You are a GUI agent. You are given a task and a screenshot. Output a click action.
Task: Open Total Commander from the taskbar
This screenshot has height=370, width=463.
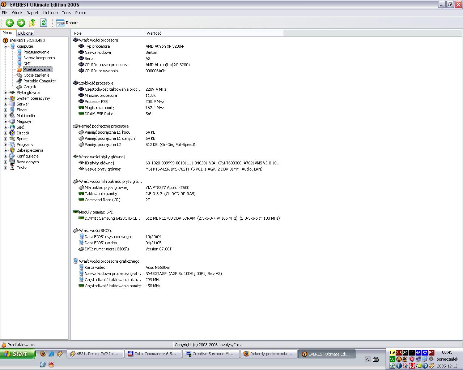[x=152, y=354]
